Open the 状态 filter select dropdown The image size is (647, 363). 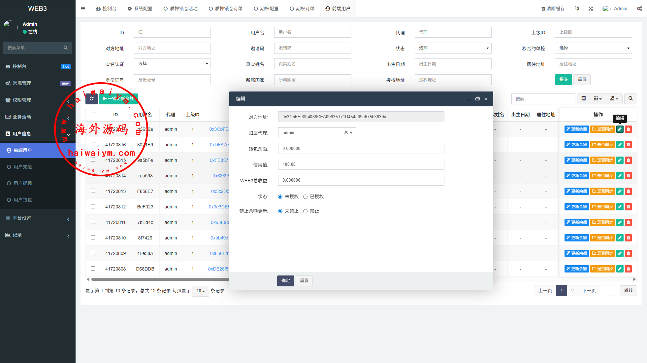tap(453, 48)
